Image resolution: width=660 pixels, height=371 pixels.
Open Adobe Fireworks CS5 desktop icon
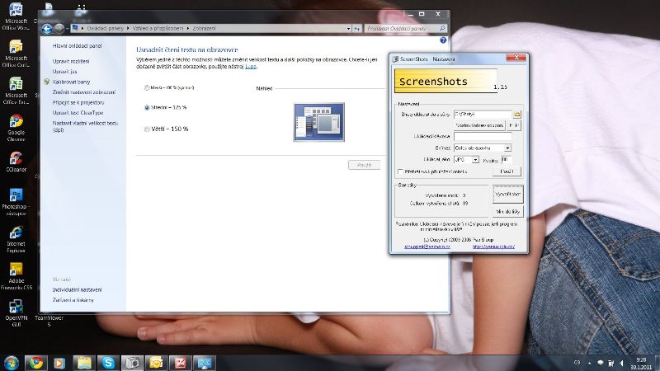(16, 276)
